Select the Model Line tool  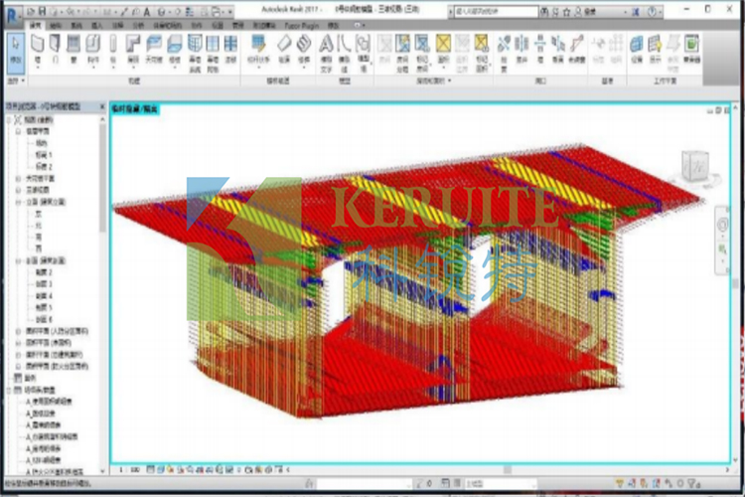pos(344,54)
